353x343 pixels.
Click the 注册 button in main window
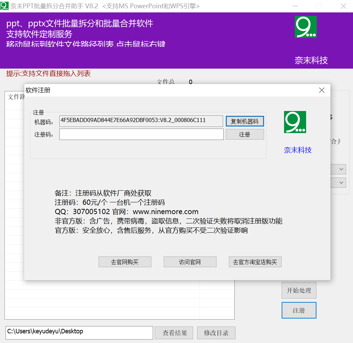tap(299, 310)
